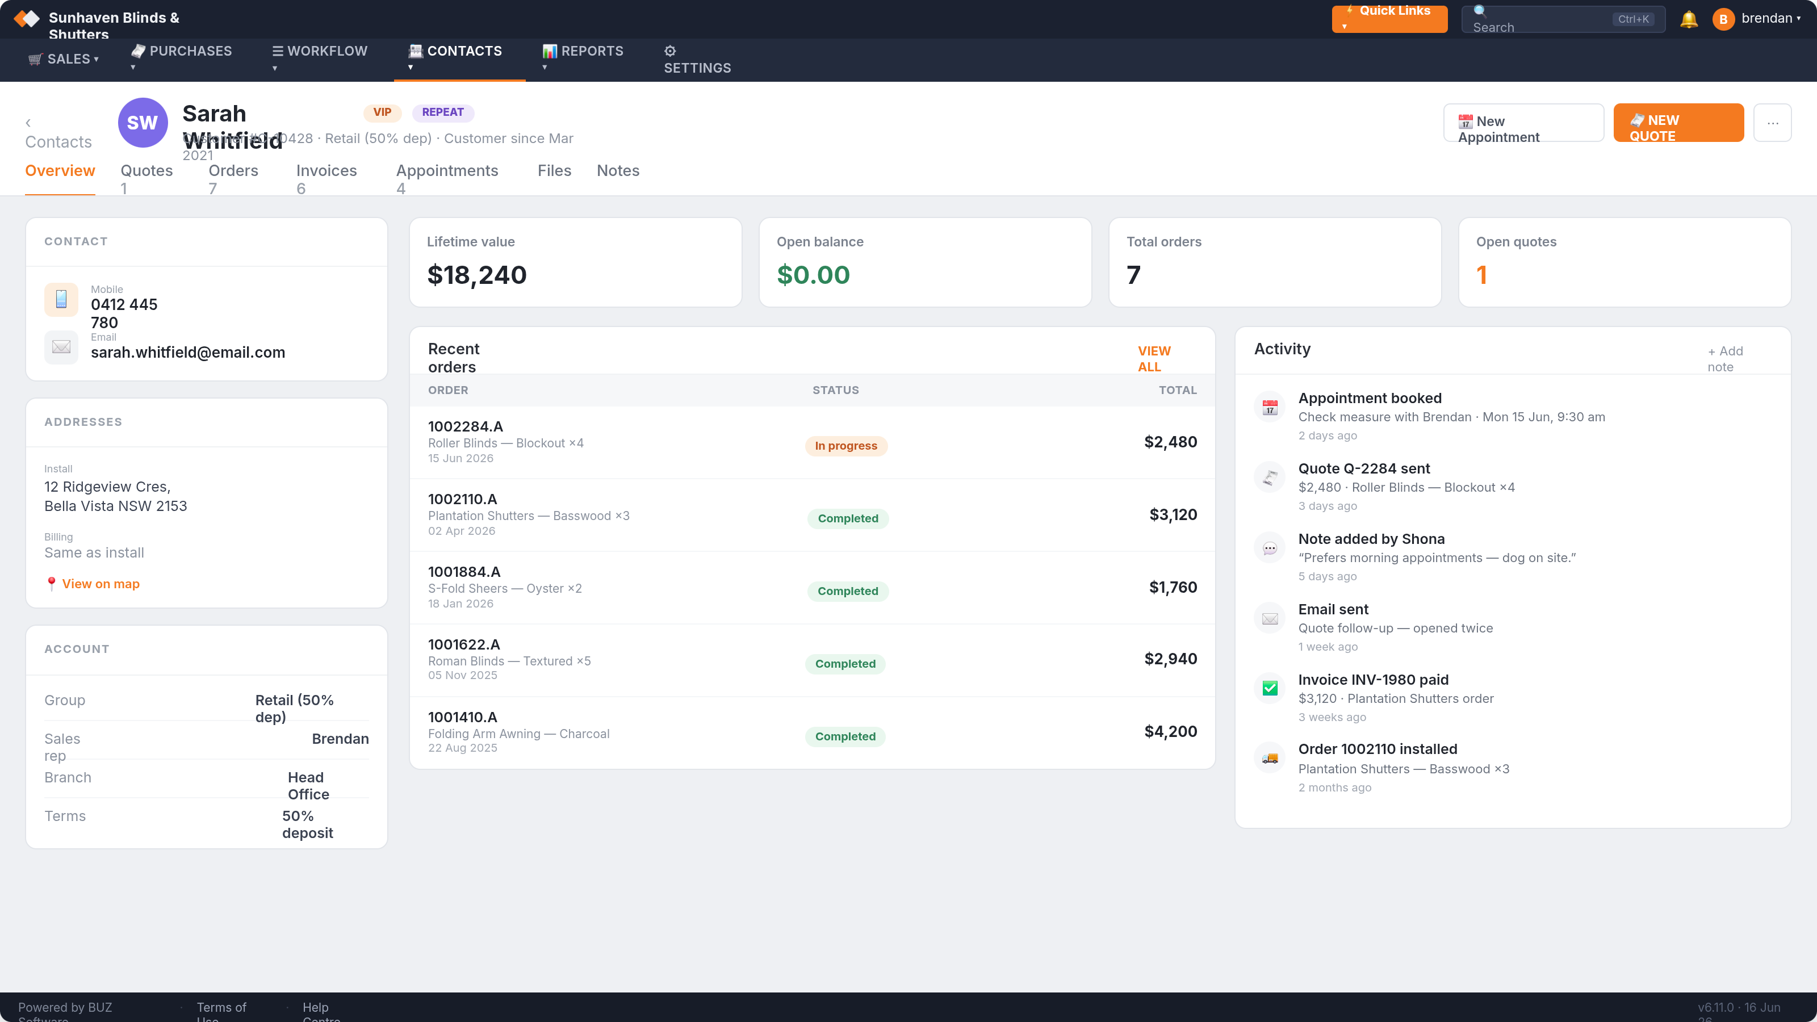Click the Completed badge for order 1001410.A
Screen dimensions: 1817x1022
pos(845,736)
